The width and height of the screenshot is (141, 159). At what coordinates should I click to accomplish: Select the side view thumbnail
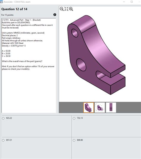pyautogui.click(x=111, y=108)
